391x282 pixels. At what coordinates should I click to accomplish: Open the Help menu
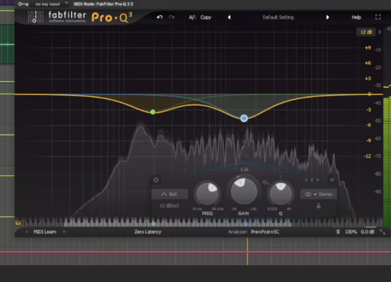pos(356,17)
